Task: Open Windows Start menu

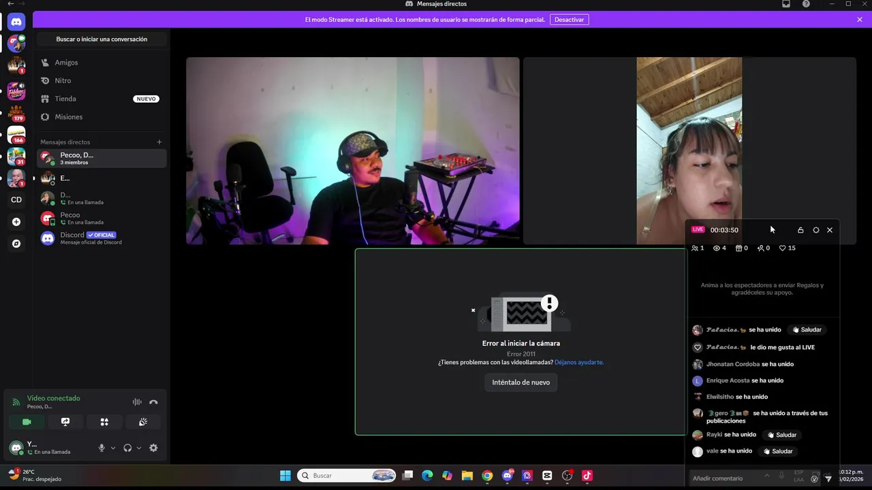Action: pyautogui.click(x=285, y=476)
